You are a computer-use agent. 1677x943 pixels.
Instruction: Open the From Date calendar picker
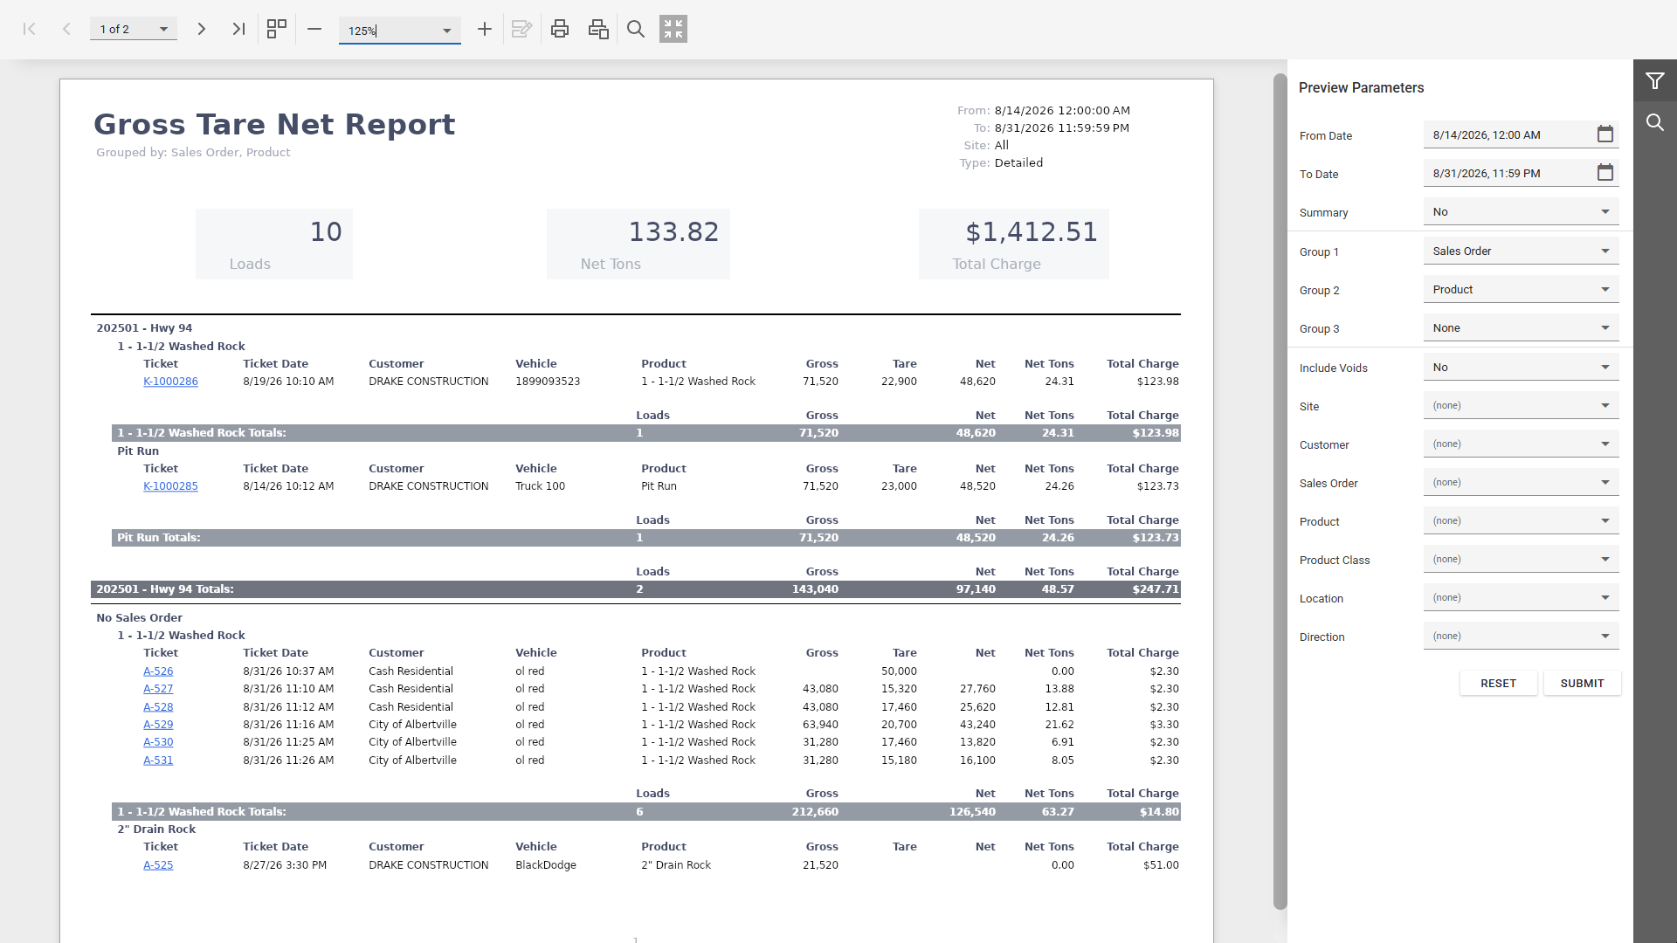1605,134
